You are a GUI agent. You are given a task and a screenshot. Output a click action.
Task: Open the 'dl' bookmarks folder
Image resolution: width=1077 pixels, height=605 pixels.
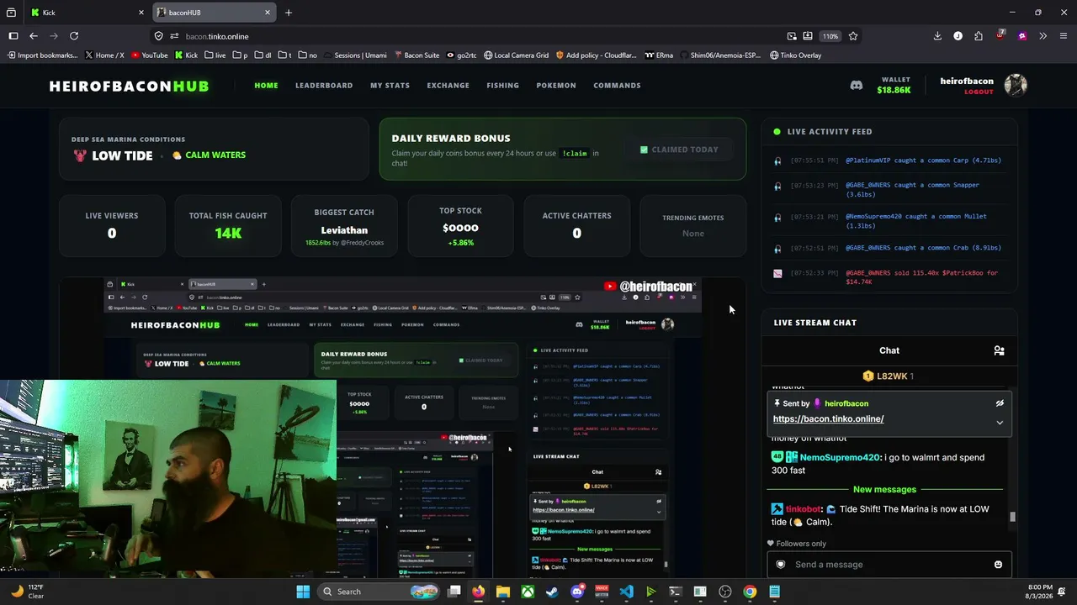click(x=262, y=55)
